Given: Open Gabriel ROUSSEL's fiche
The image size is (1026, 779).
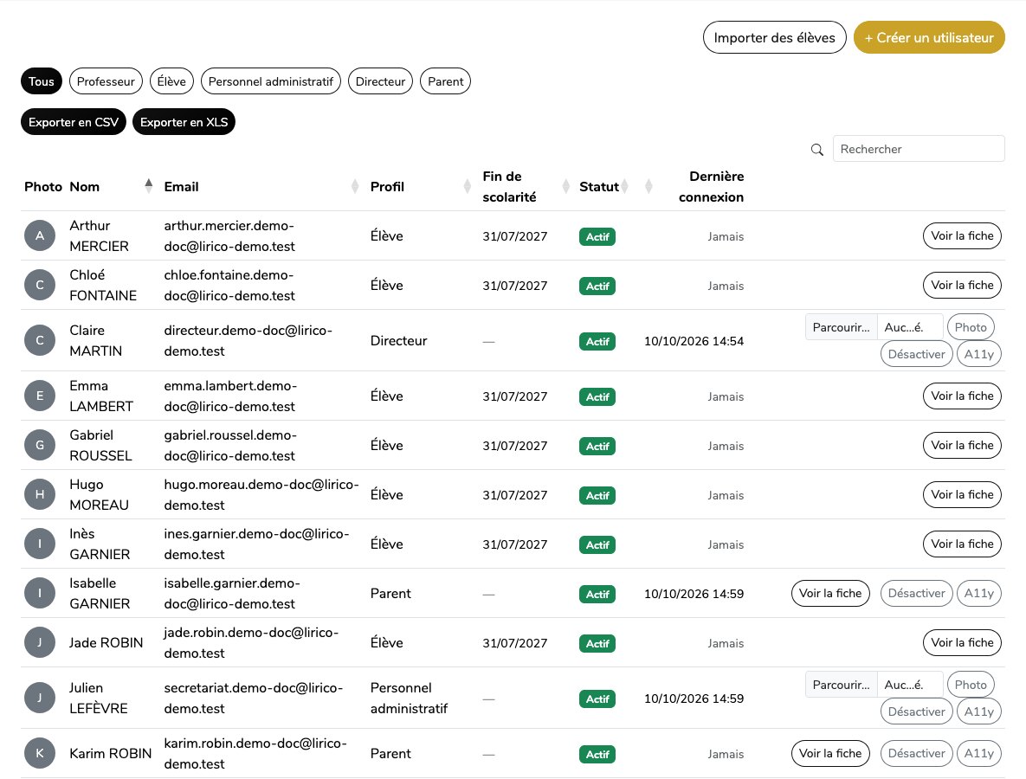Looking at the screenshot, I should 962,446.
